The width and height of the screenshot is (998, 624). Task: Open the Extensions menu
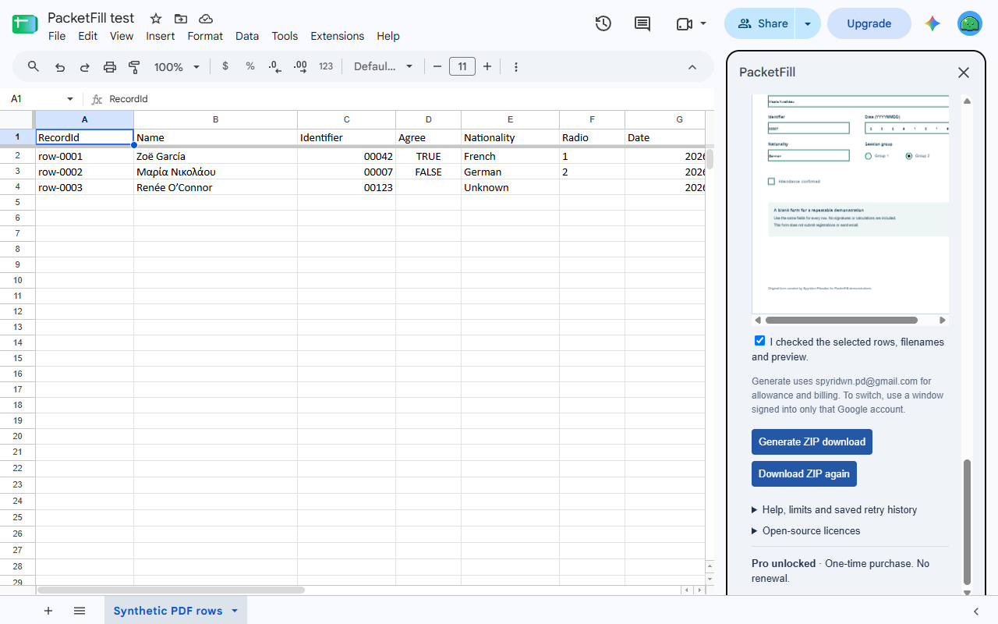(338, 36)
